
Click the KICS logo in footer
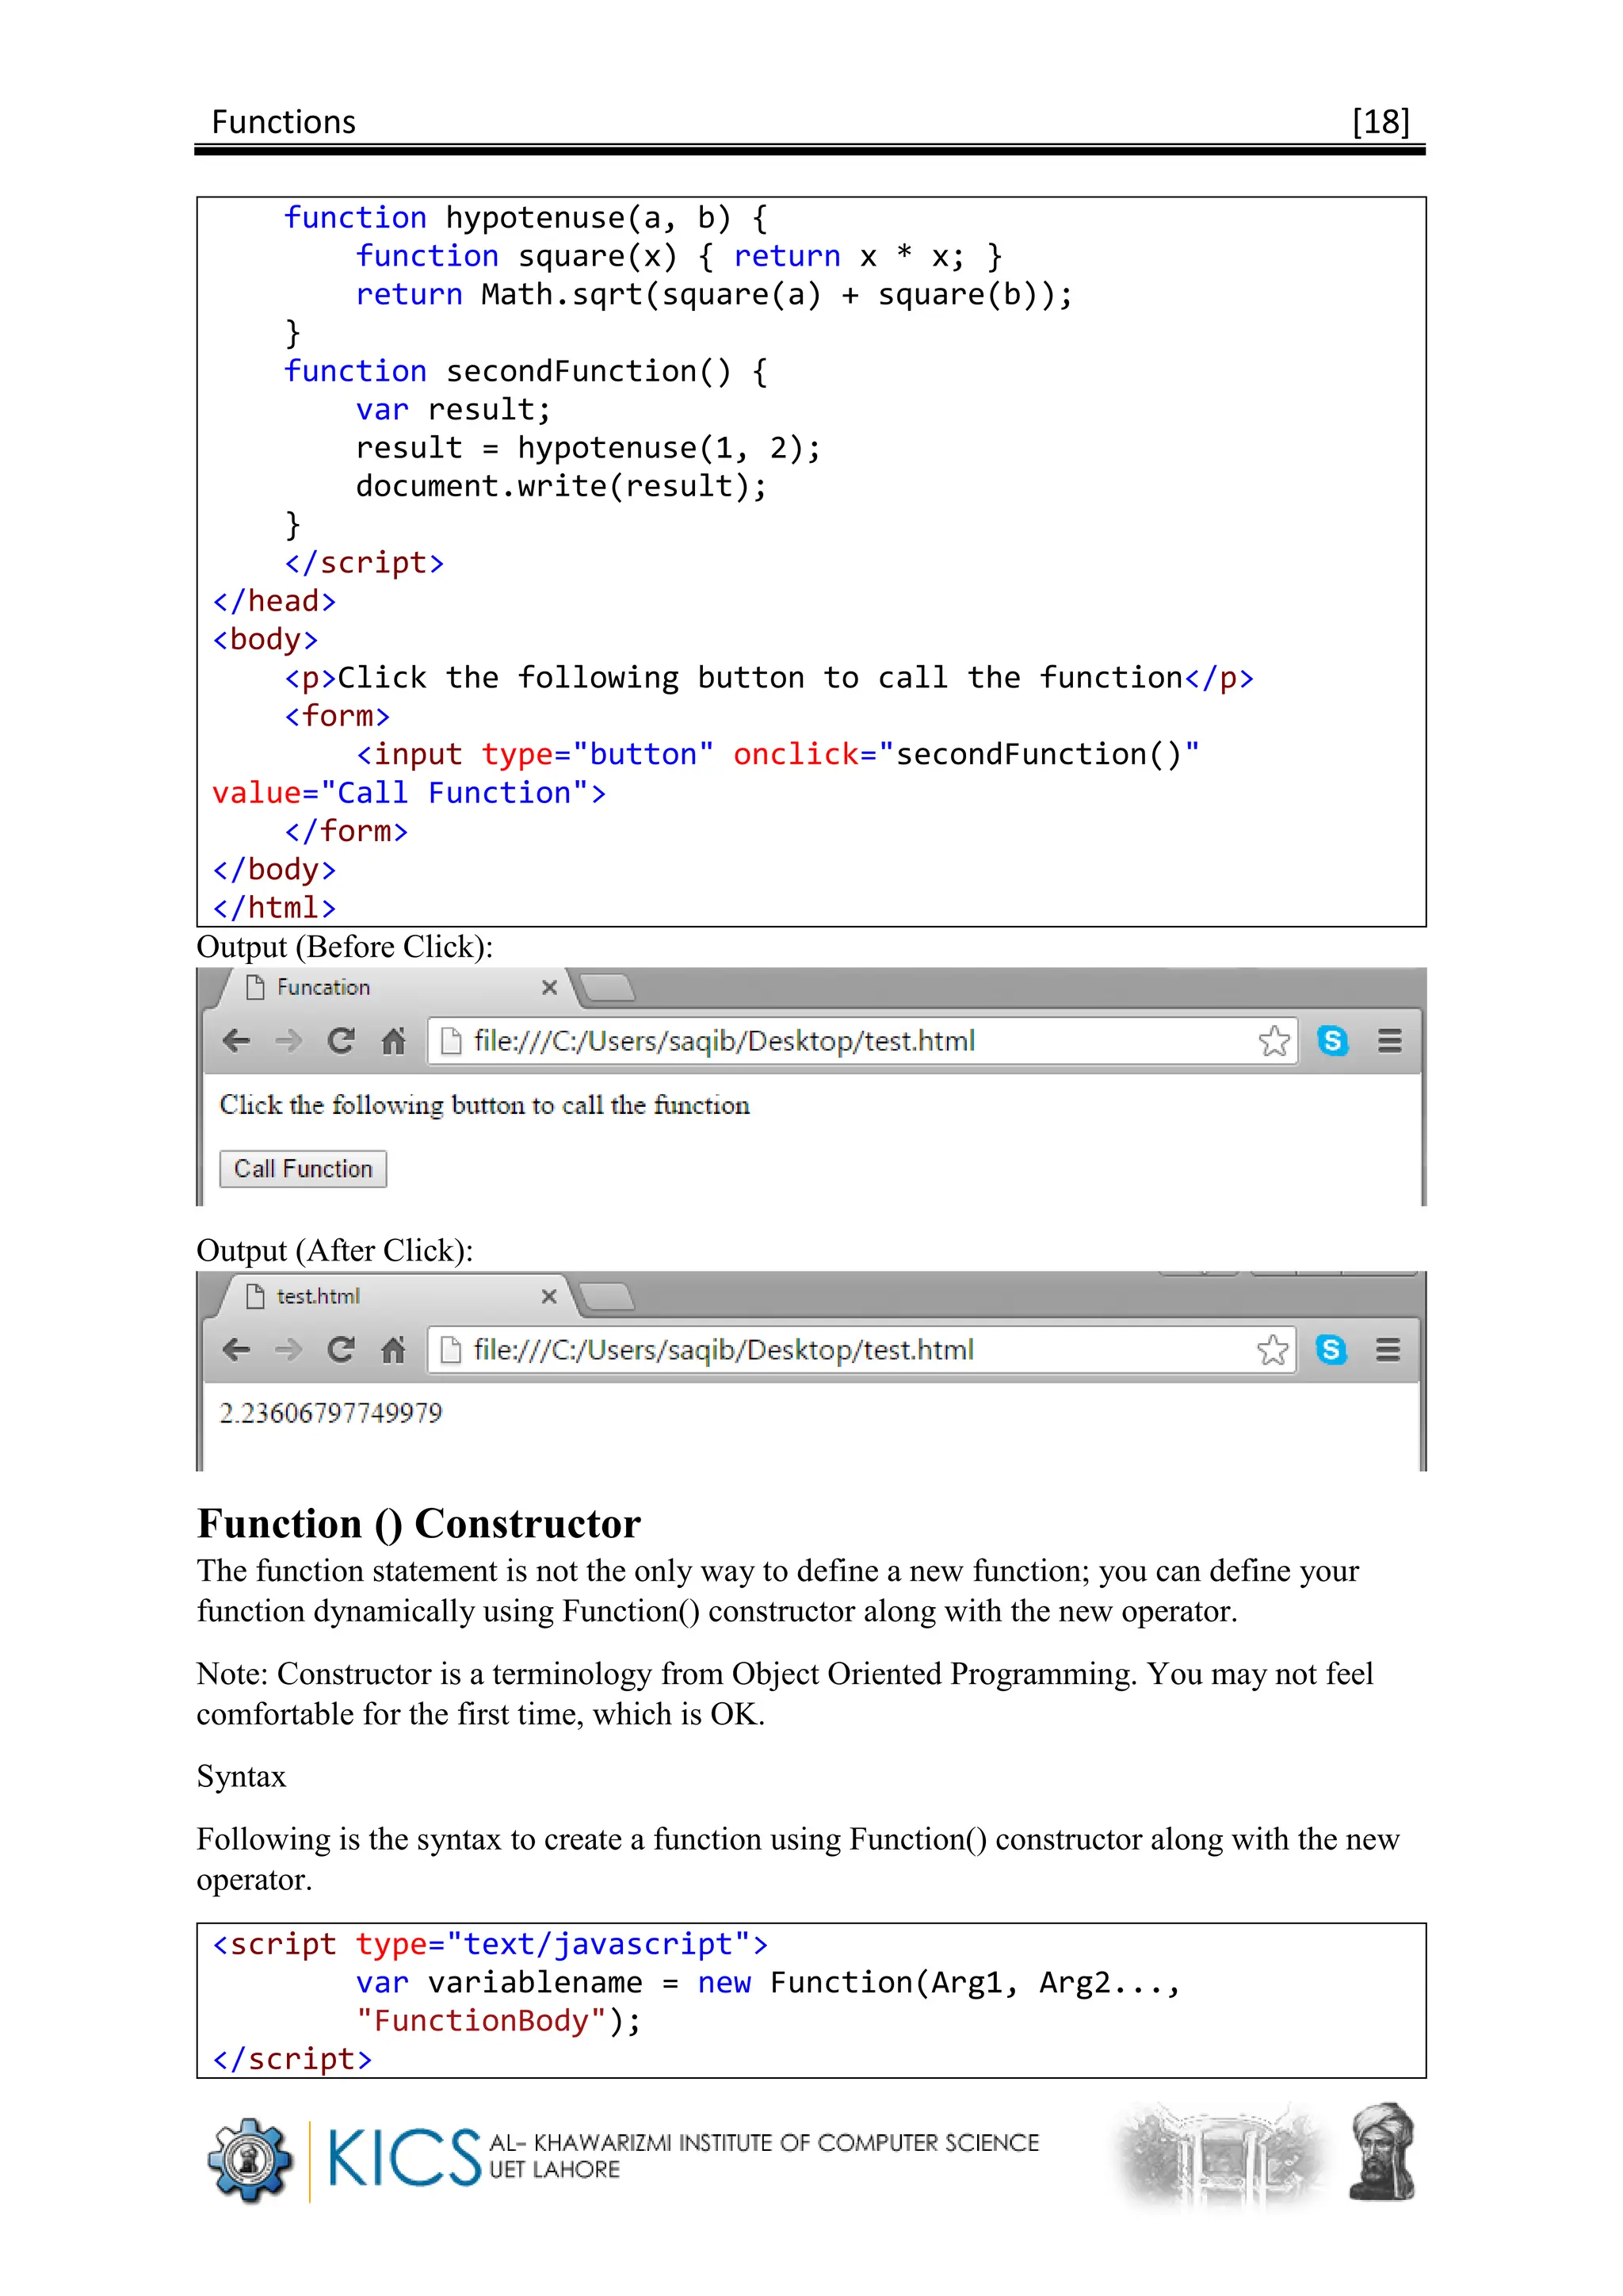(403, 2157)
